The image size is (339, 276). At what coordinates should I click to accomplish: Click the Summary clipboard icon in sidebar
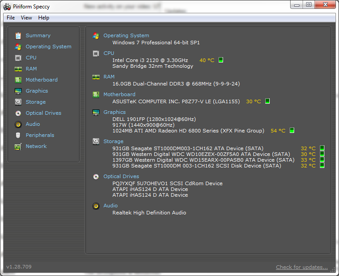18,35
